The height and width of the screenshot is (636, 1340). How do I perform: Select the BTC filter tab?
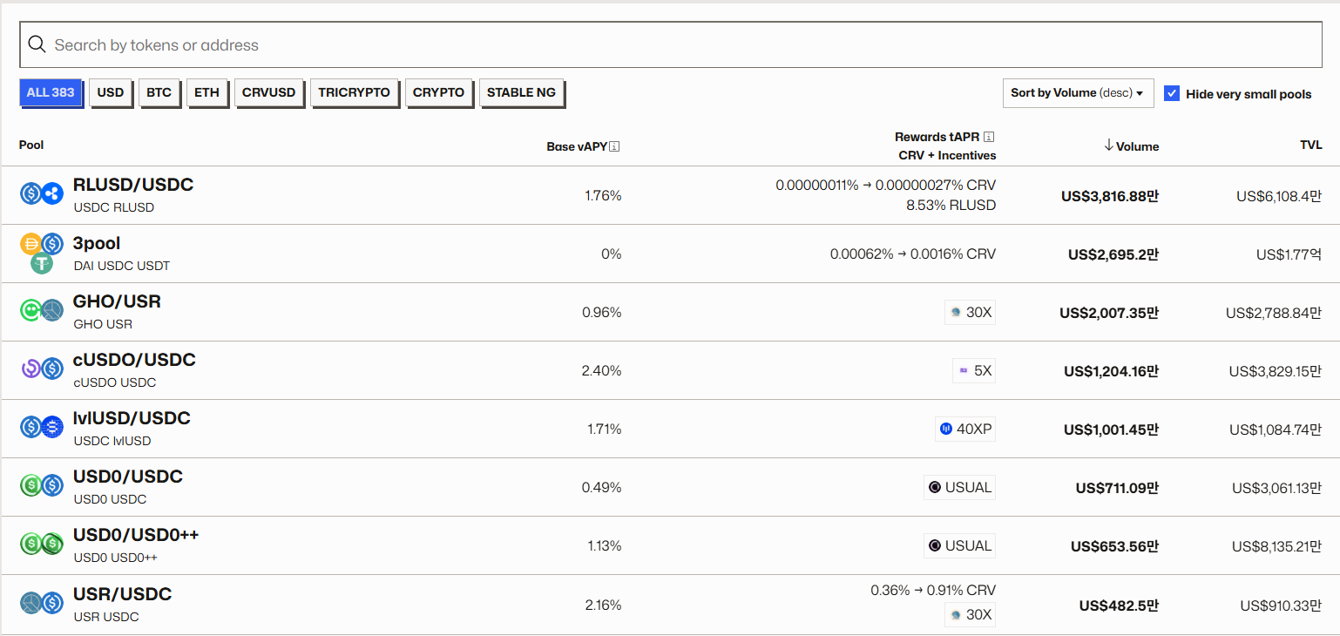click(x=159, y=92)
